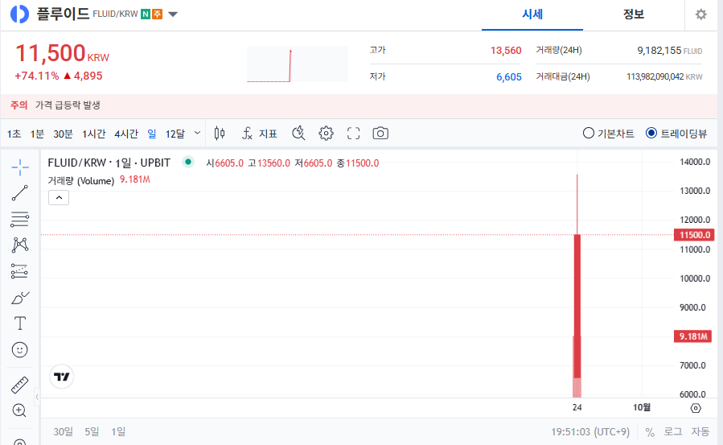Click the 11,500 KRW current price
This screenshot has height=445, width=723.
tap(62, 53)
